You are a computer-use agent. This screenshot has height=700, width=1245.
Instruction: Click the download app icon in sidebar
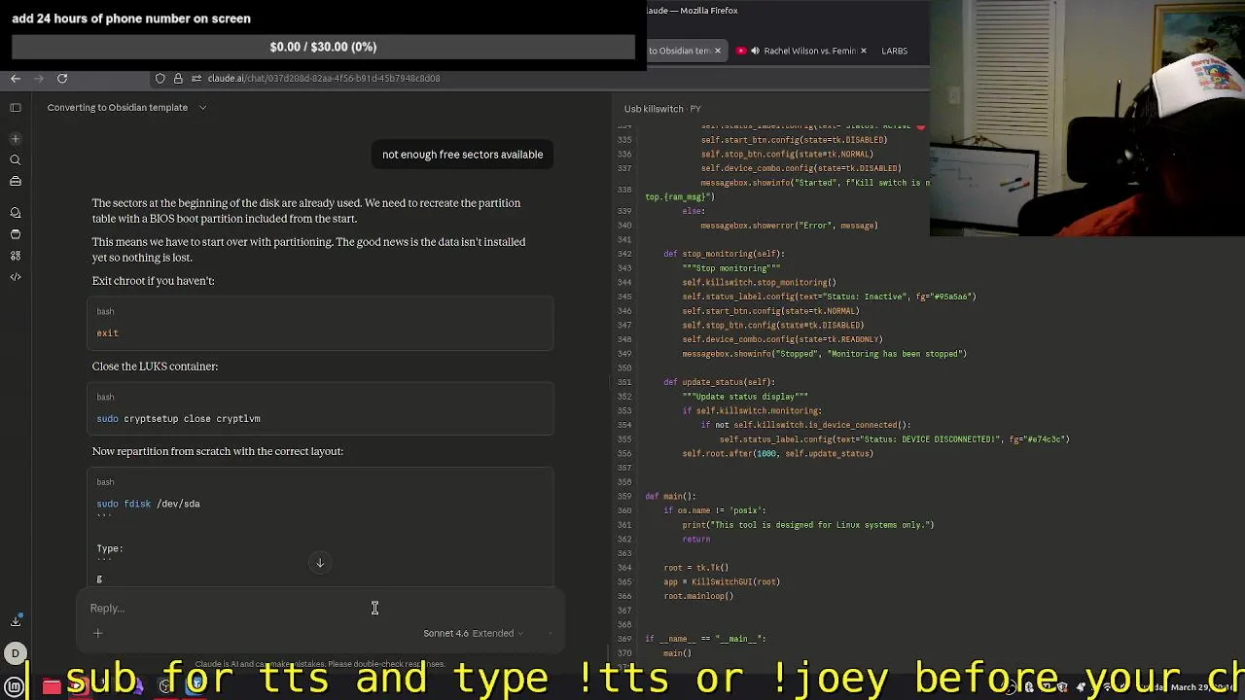[x=16, y=620]
